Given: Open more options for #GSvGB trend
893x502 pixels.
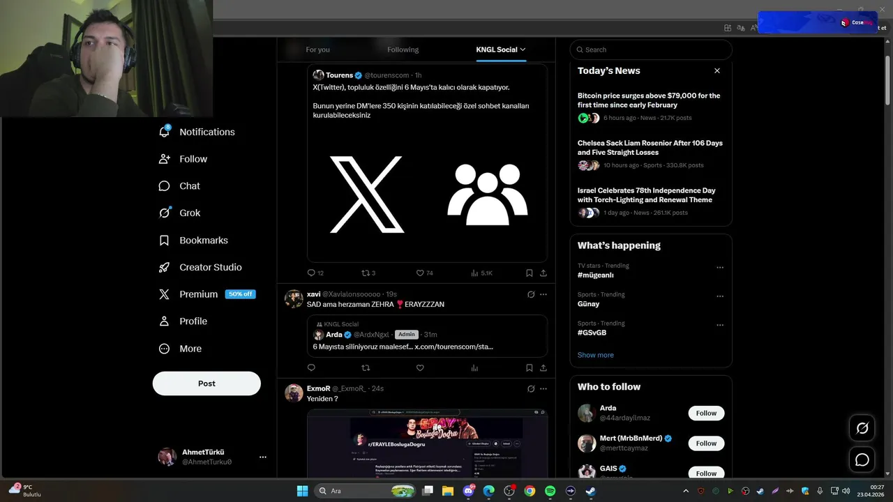Looking at the screenshot, I should [720, 325].
